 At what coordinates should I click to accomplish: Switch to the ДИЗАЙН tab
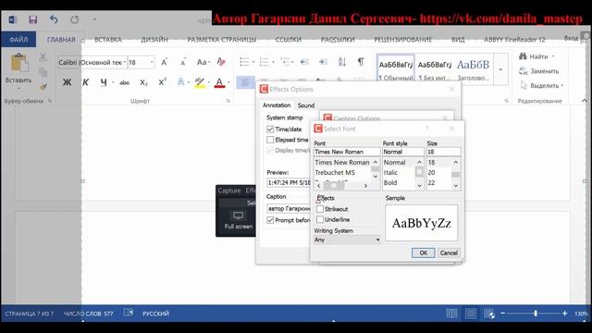click(x=154, y=39)
